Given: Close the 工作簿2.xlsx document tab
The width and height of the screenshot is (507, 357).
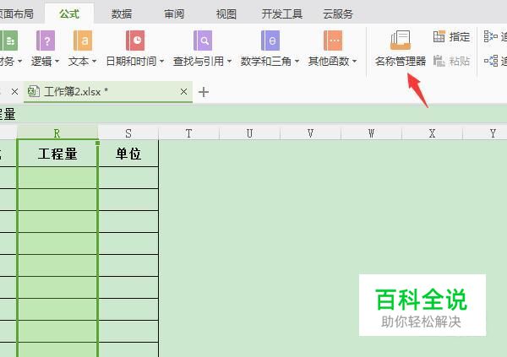Looking at the screenshot, I should pos(183,92).
